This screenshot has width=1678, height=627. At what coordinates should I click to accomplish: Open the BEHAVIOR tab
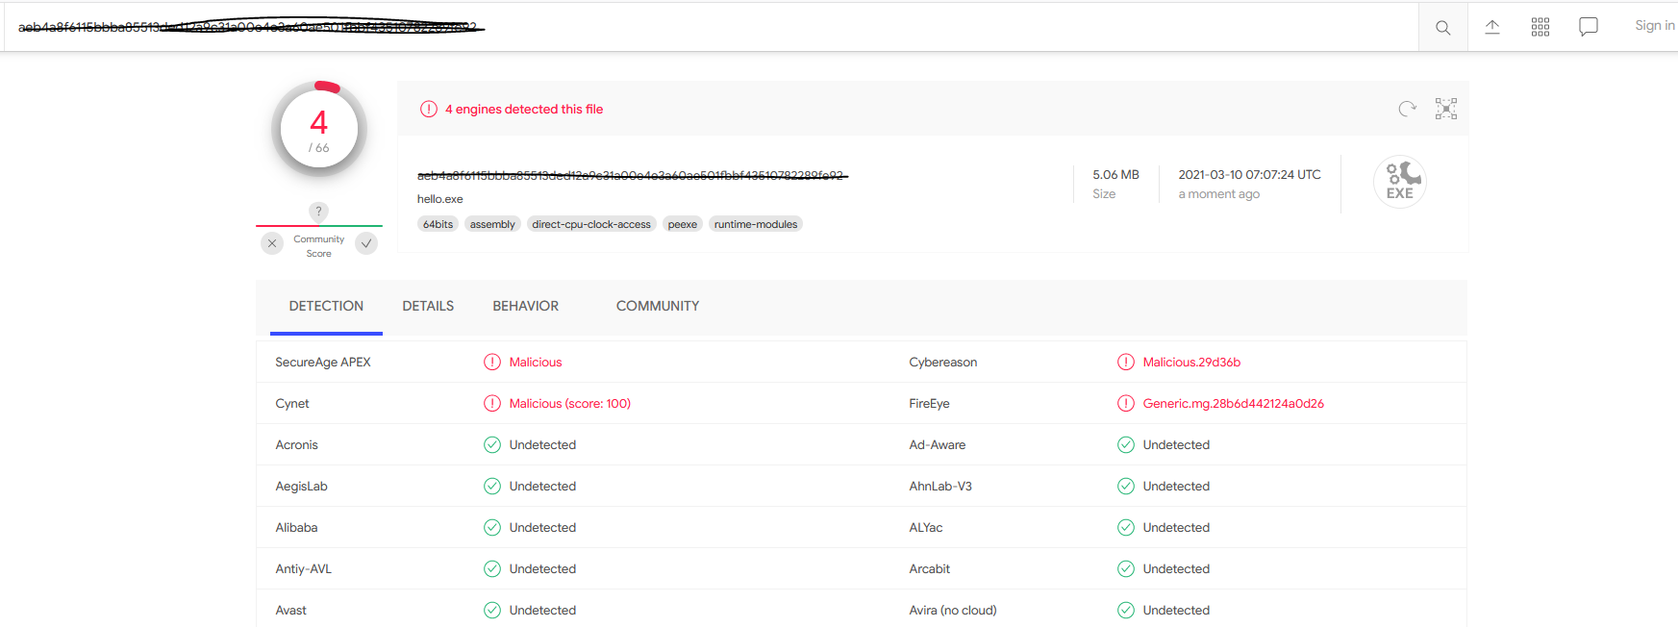(525, 306)
